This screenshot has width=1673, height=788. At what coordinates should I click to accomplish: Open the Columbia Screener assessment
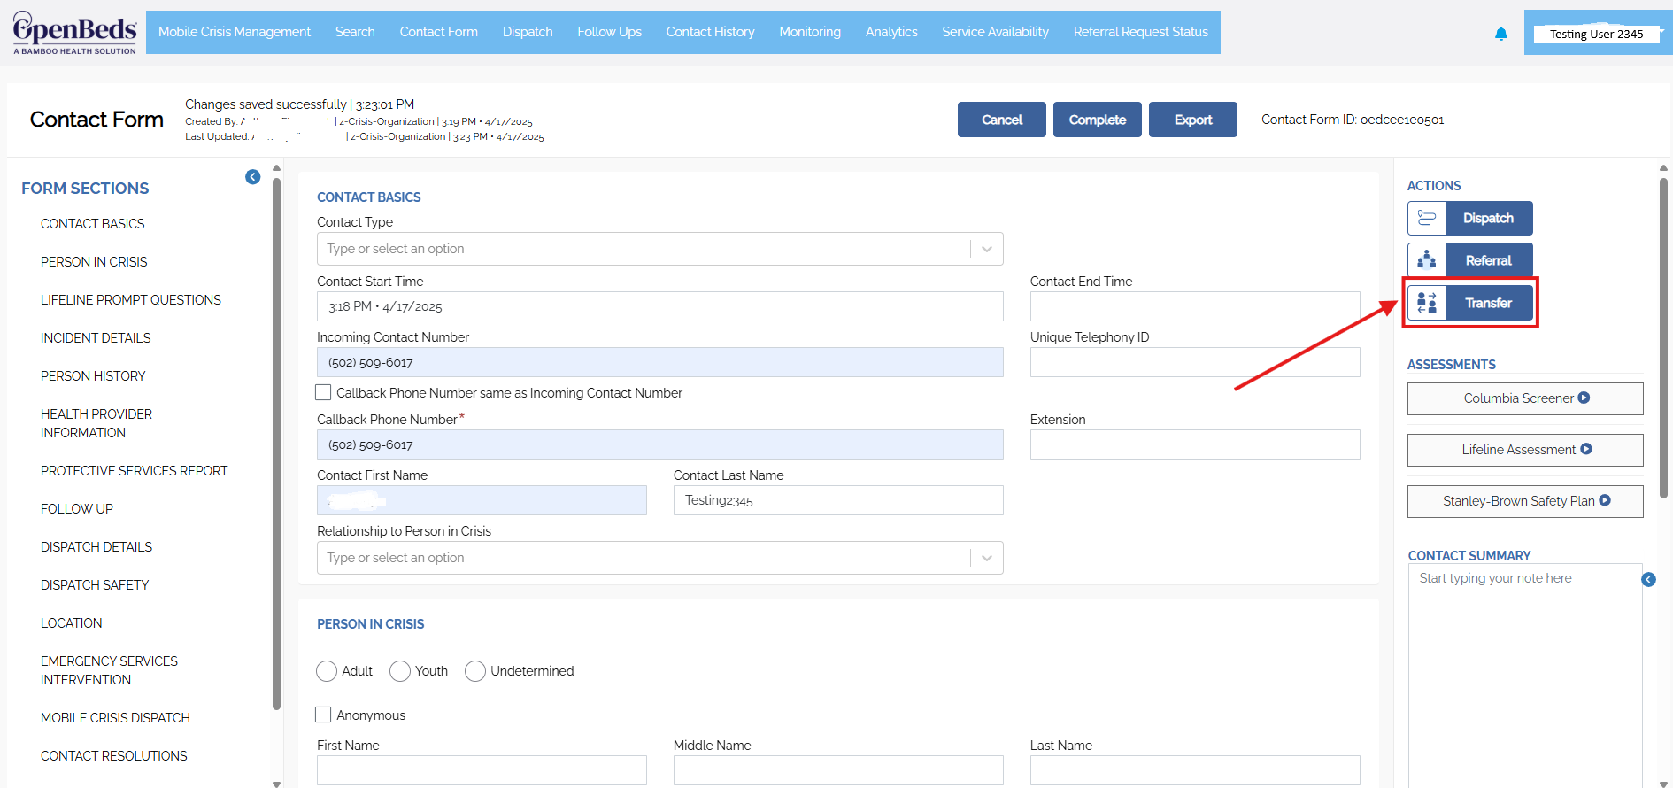click(1525, 398)
